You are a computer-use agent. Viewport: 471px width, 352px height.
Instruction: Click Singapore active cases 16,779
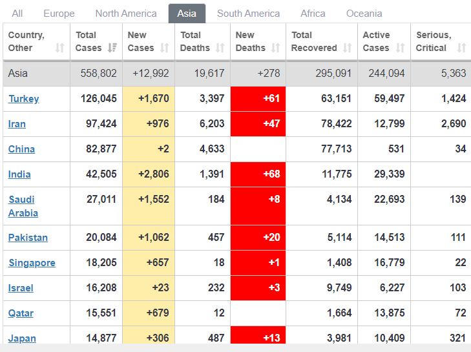(x=390, y=263)
